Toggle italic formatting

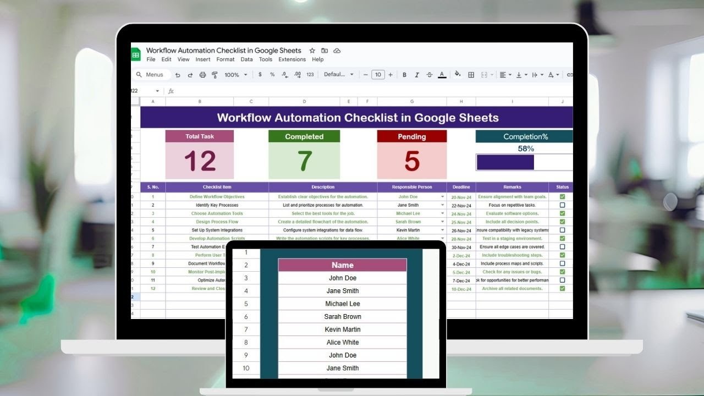417,75
